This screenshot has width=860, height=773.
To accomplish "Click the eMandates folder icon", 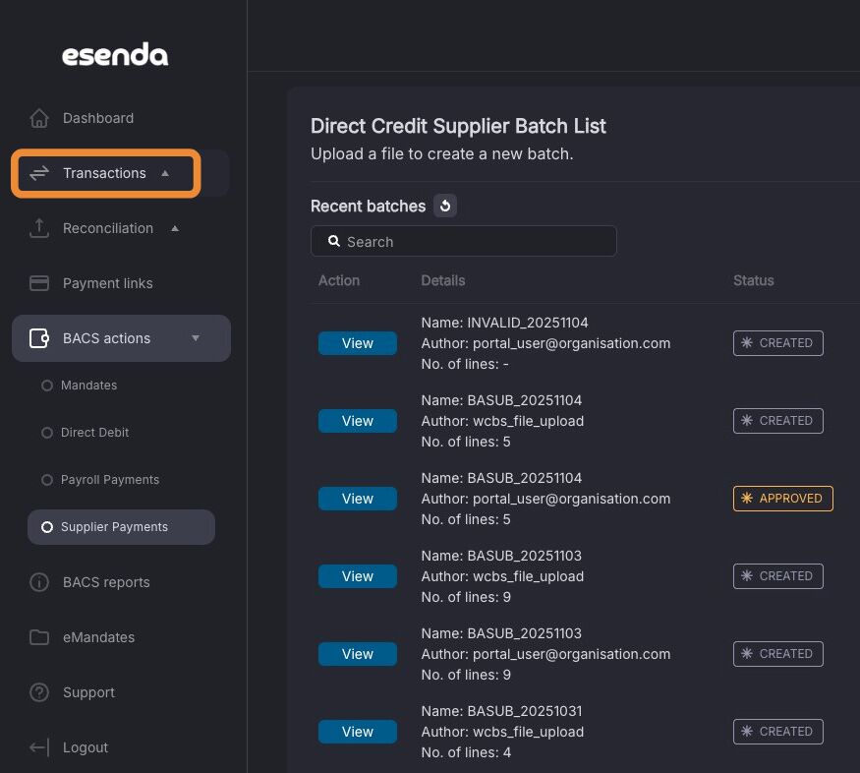I will point(39,637).
